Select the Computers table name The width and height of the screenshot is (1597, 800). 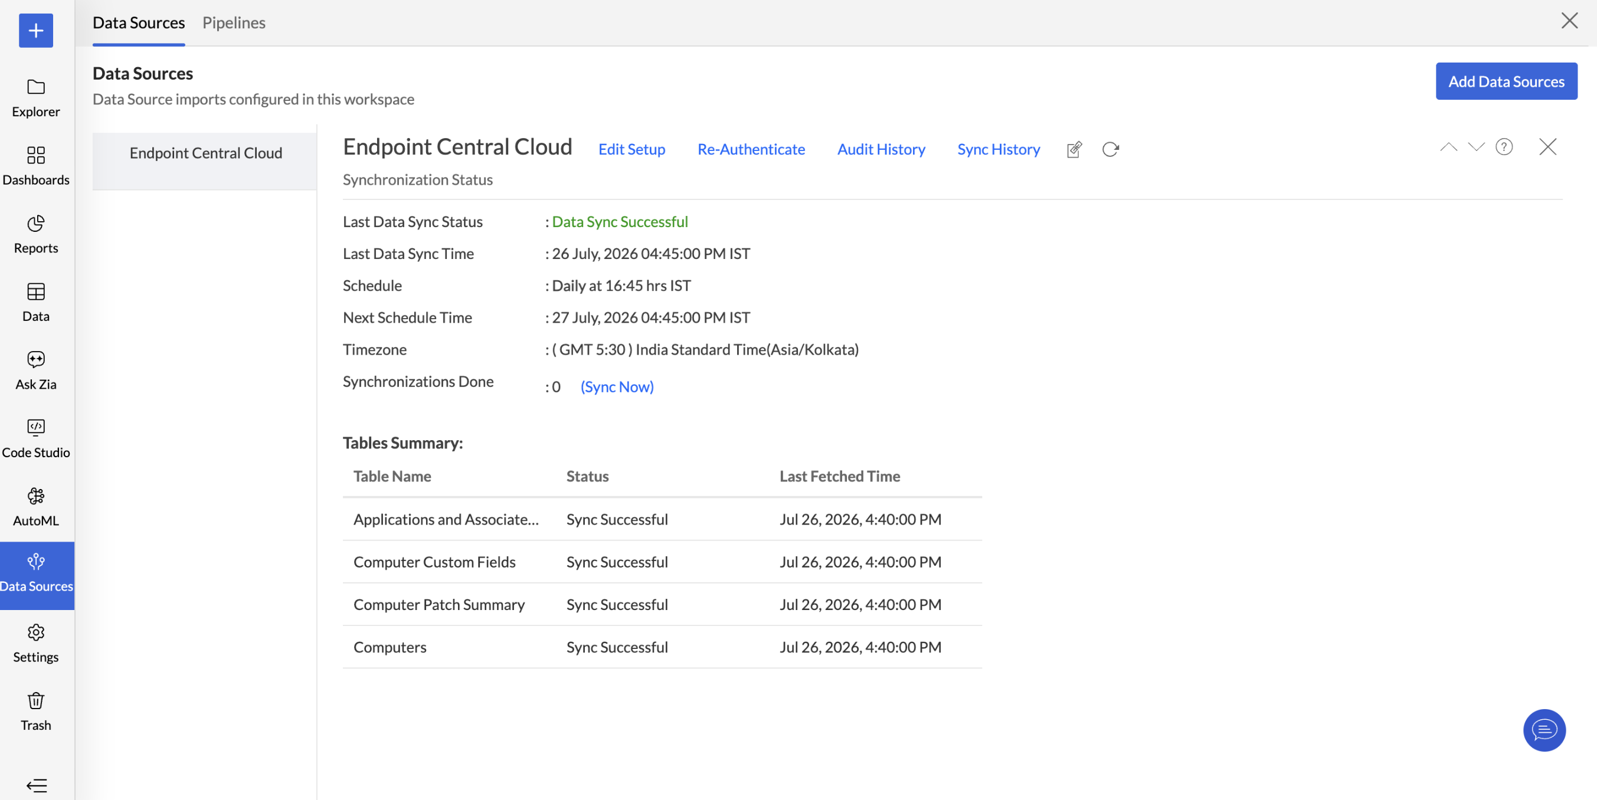pos(390,648)
